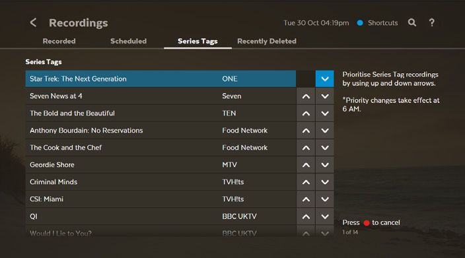Select Anthony Bourdain: No Reservations row
Viewport: 465px width, 258px height.
coord(161,131)
